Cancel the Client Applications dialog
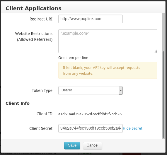Viewport: 167px width, 155px height. [x=93, y=146]
